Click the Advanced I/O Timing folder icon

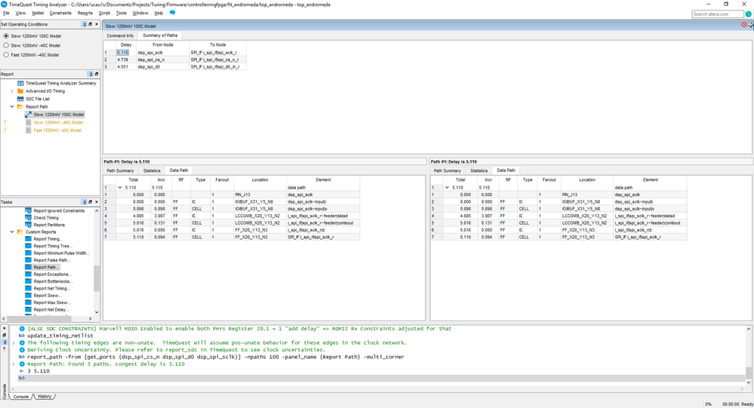tap(20, 91)
